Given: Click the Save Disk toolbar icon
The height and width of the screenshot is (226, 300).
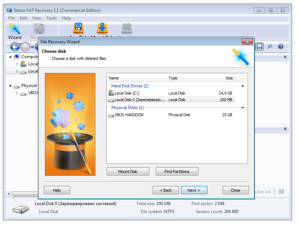Looking at the screenshot, I should pos(78,29).
